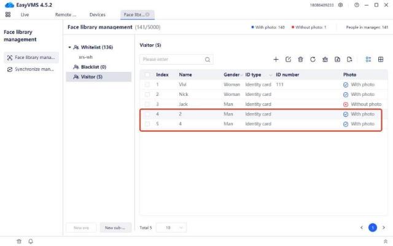This screenshot has height=246, width=393.
Task: Click the plus icon to add a person
Action: coord(276,60)
